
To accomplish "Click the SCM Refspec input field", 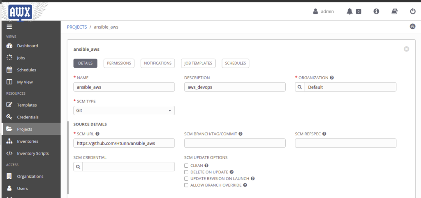I will tap(345, 143).
